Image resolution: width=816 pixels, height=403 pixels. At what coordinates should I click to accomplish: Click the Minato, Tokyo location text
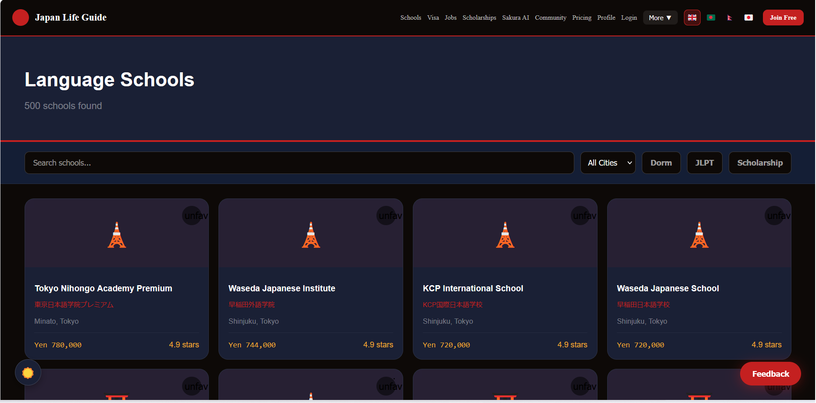click(57, 321)
